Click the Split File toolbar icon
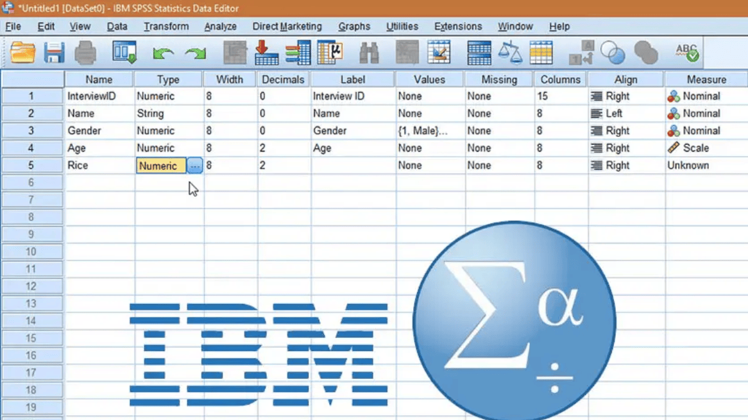The height and width of the screenshot is (420, 748). 479,53
